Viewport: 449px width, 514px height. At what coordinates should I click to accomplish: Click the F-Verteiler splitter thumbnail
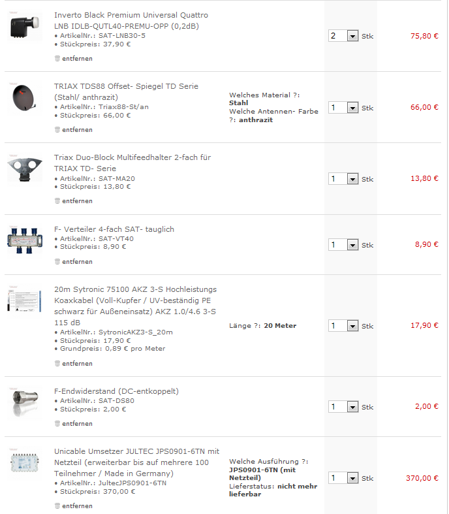click(x=25, y=238)
